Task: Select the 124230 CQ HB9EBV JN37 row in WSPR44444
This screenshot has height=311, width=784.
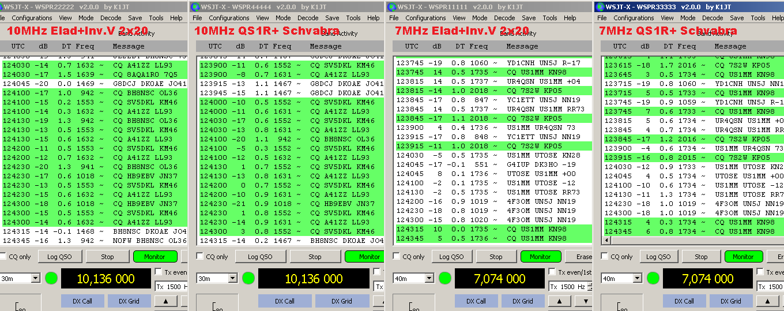Action: click(291, 204)
